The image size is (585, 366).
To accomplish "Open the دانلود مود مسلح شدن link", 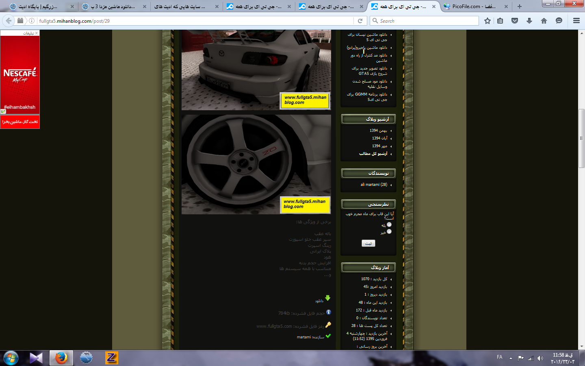I will (370, 84).
